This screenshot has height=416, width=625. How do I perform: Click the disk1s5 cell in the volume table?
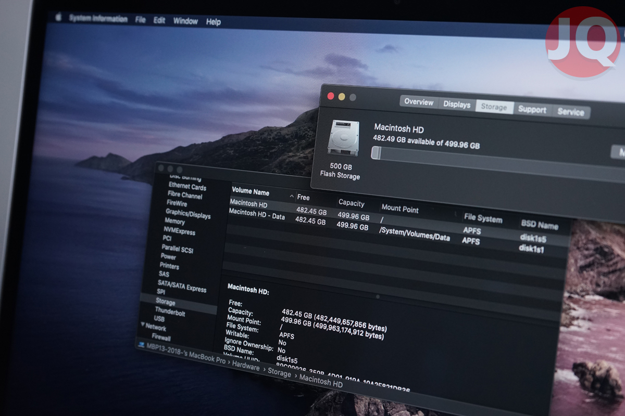(533, 238)
